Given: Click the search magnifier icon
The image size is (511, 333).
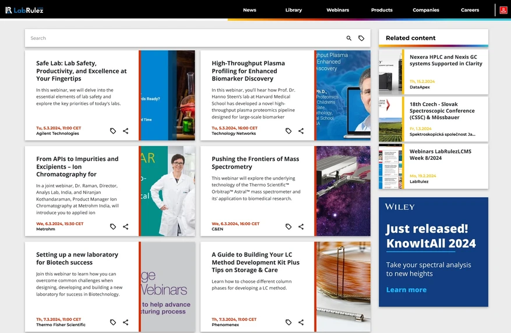Looking at the screenshot, I should click(x=348, y=38).
